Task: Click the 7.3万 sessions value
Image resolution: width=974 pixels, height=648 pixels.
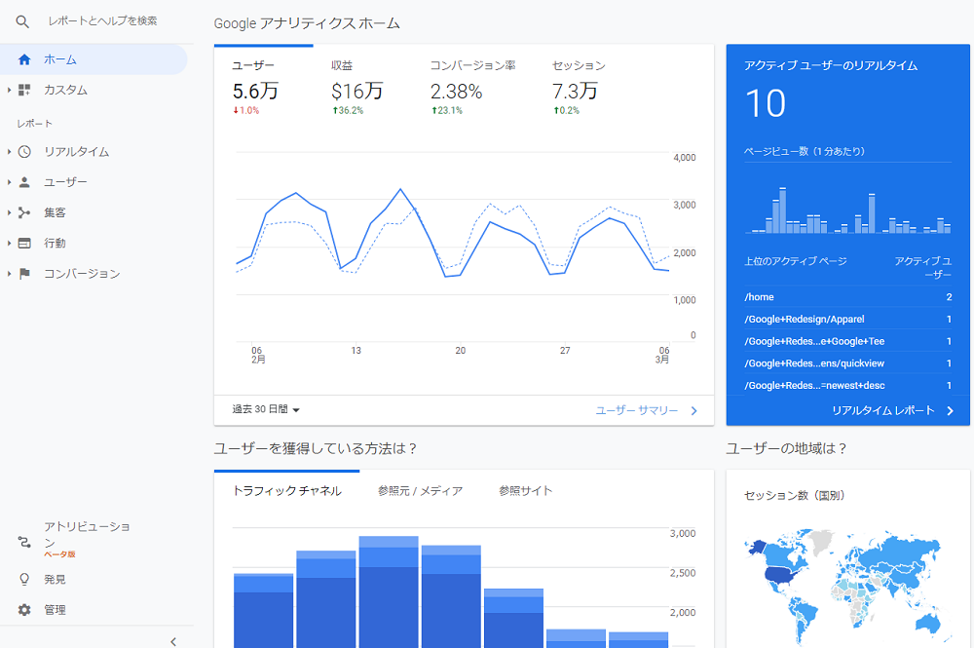Action: [x=575, y=92]
